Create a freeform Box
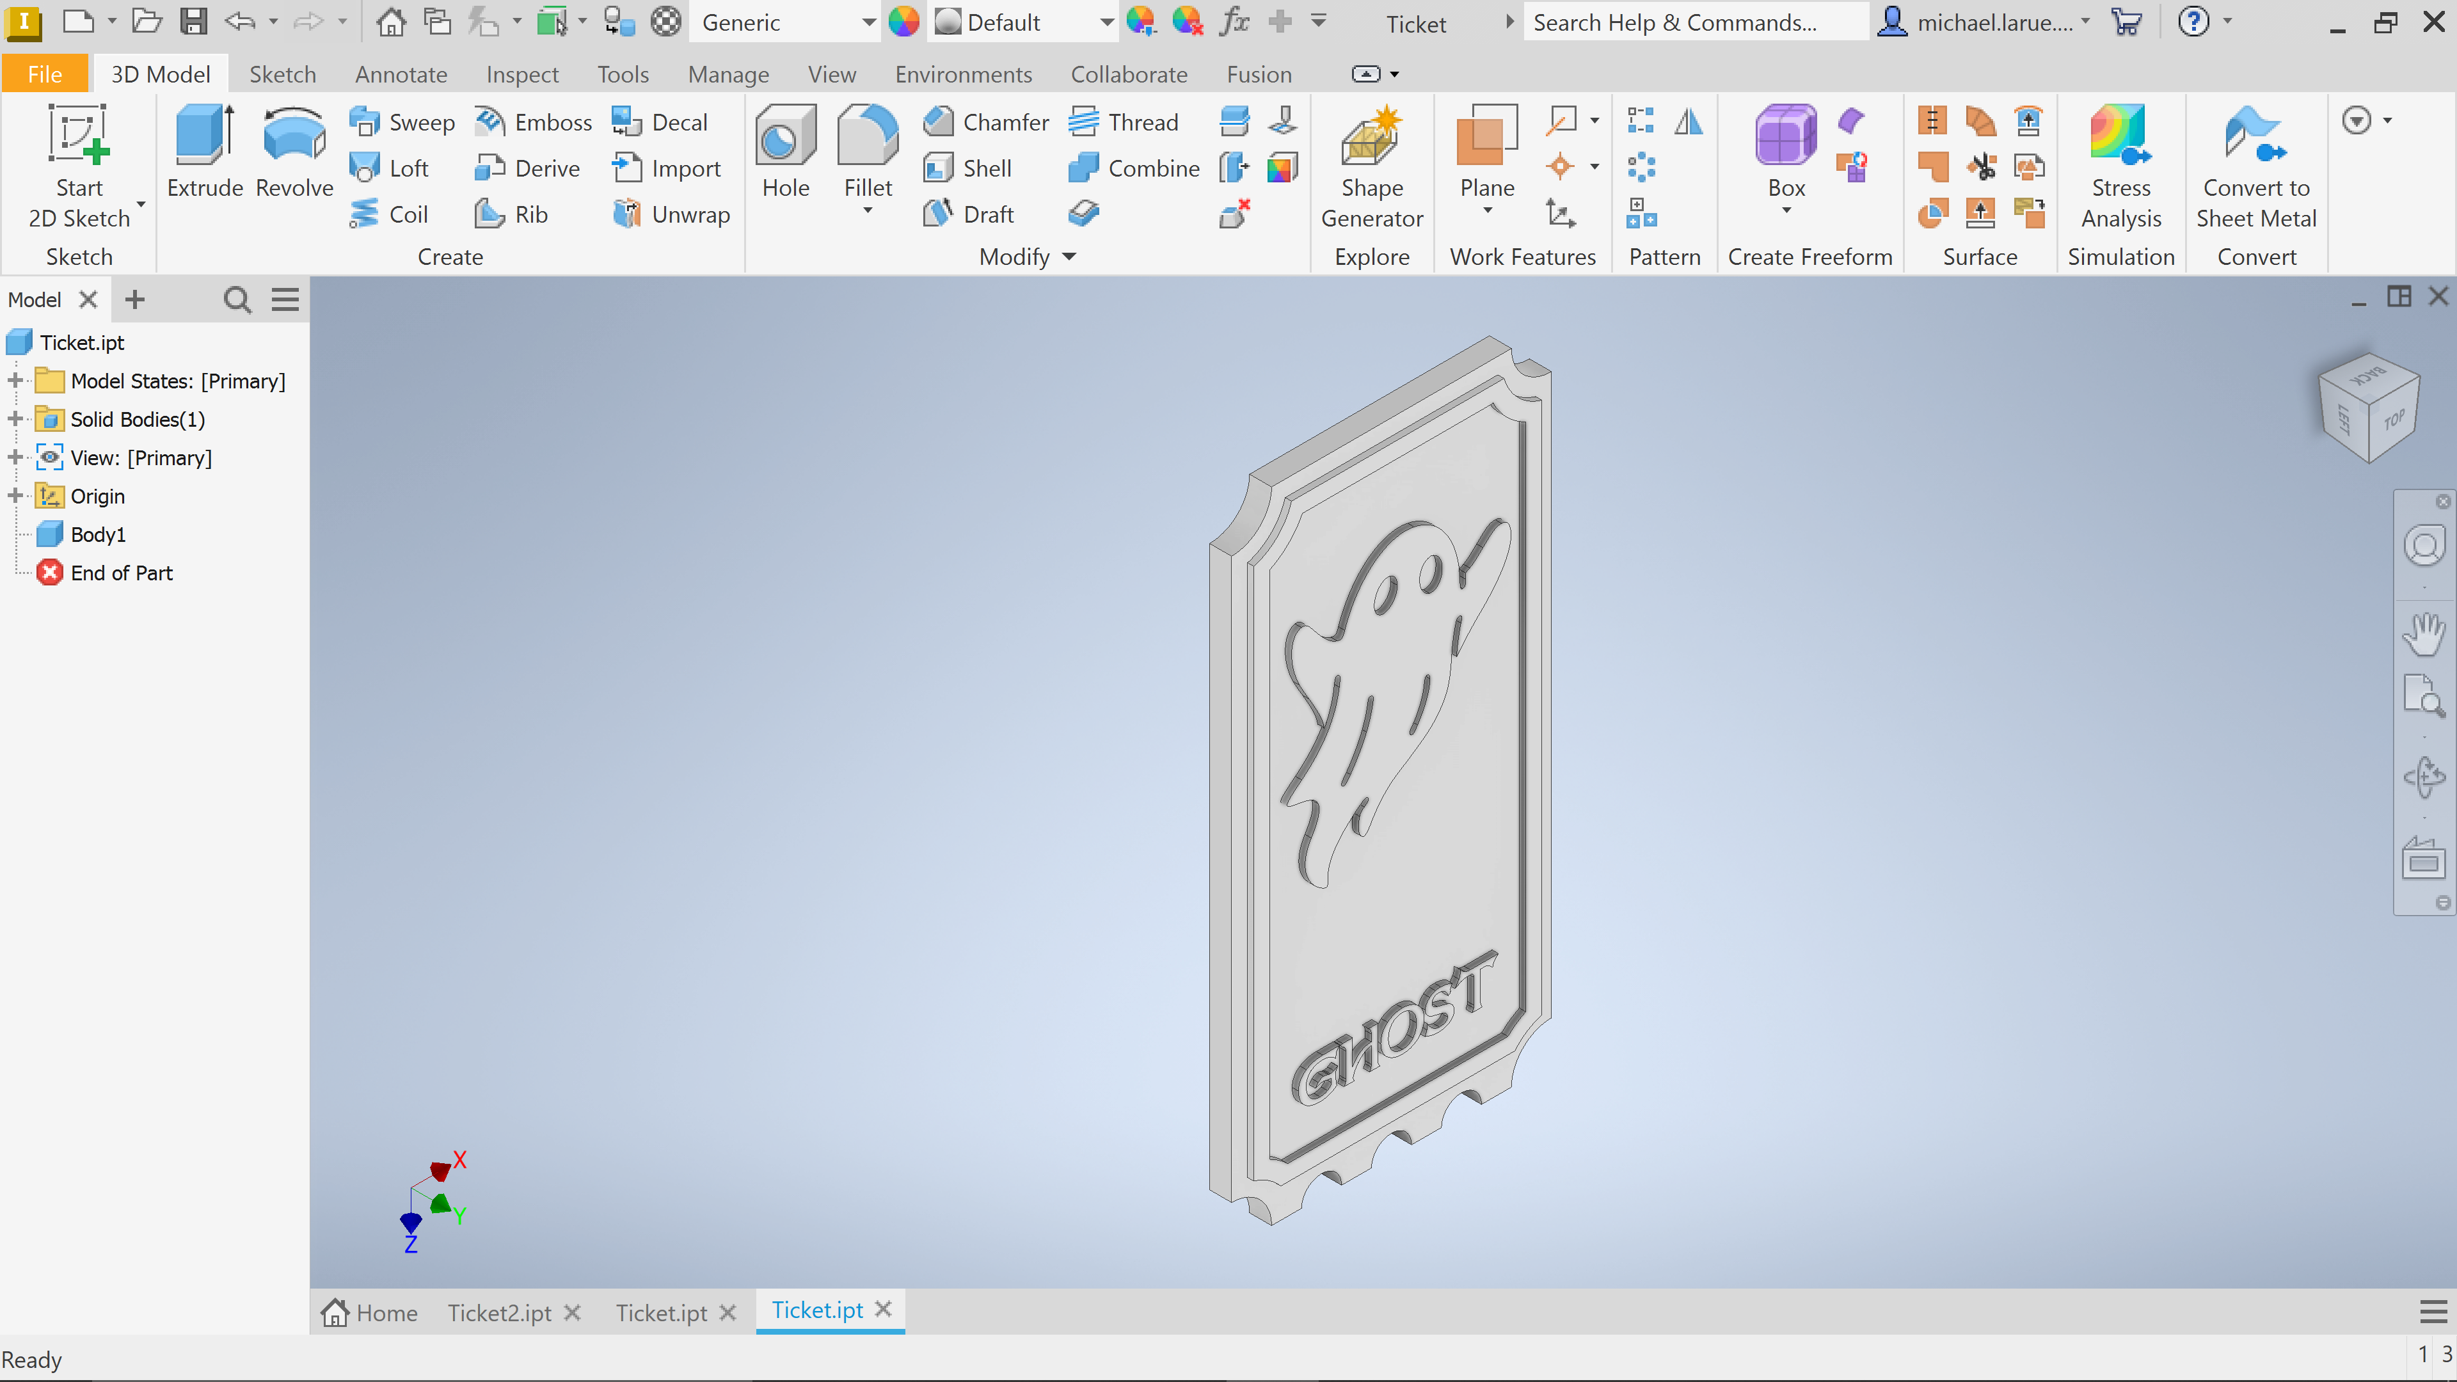Screen dimensions: 2457x1382 [1786, 151]
